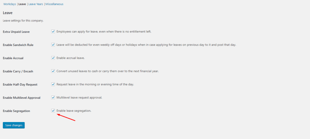
Task: Turn off the Enable Segregation checkbox
Action: [x=53, y=111]
